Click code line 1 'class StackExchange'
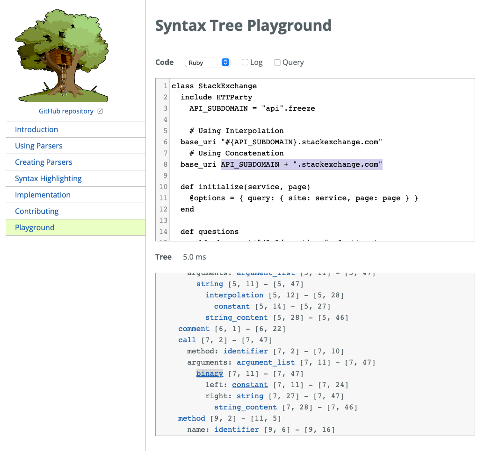Image resolution: width=499 pixels, height=451 pixels. (214, 86)
